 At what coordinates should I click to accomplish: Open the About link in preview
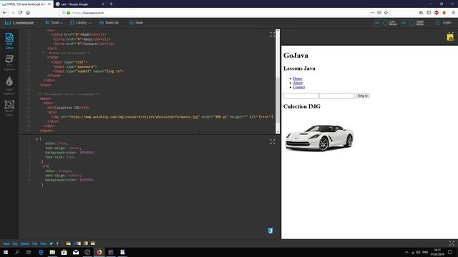point(298,83)
